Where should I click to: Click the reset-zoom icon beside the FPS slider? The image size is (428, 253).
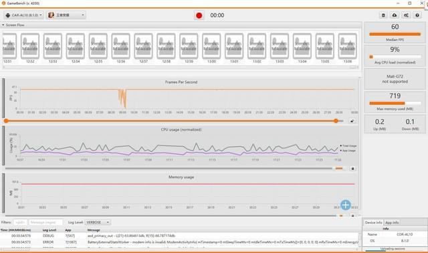point(352,121)
